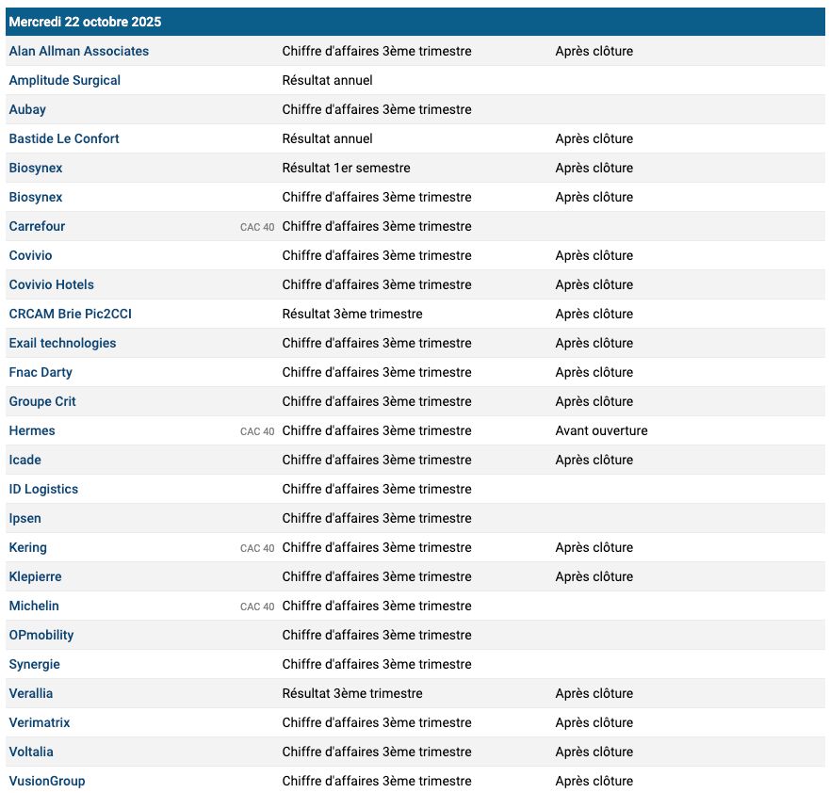Click Chiffre d'affaires 3ème trimestre in Synergie row
Screen dimensions: 830x793
click(x=377, y=665)
